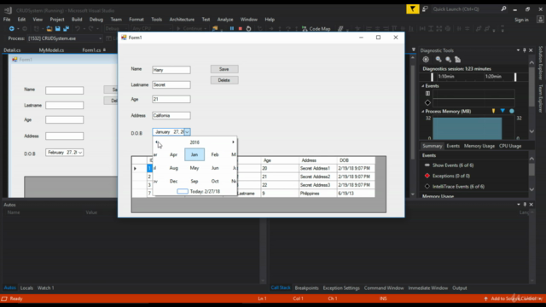This screenshot has width=546, height=307.
Task: Click Today: 2/27/18 in the calendar
Action: [205, 191]
